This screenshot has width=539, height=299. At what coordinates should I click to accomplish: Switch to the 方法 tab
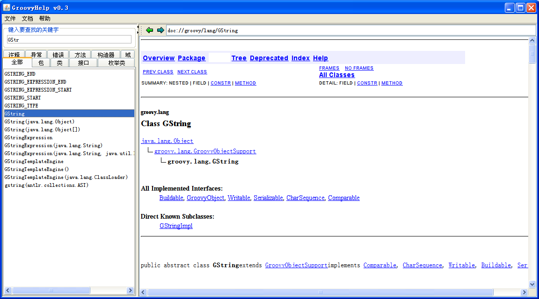click(x=80, y=54)
